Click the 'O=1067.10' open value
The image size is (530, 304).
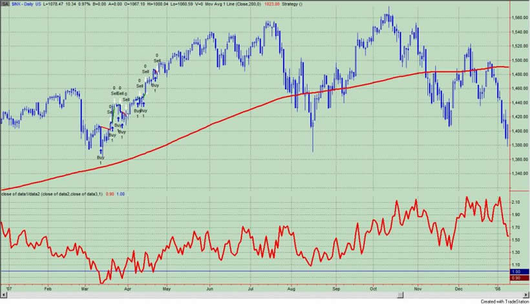134,4
